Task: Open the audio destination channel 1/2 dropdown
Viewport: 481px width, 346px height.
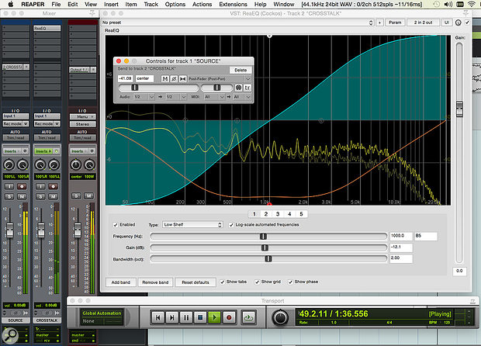Action: [176, 97]
